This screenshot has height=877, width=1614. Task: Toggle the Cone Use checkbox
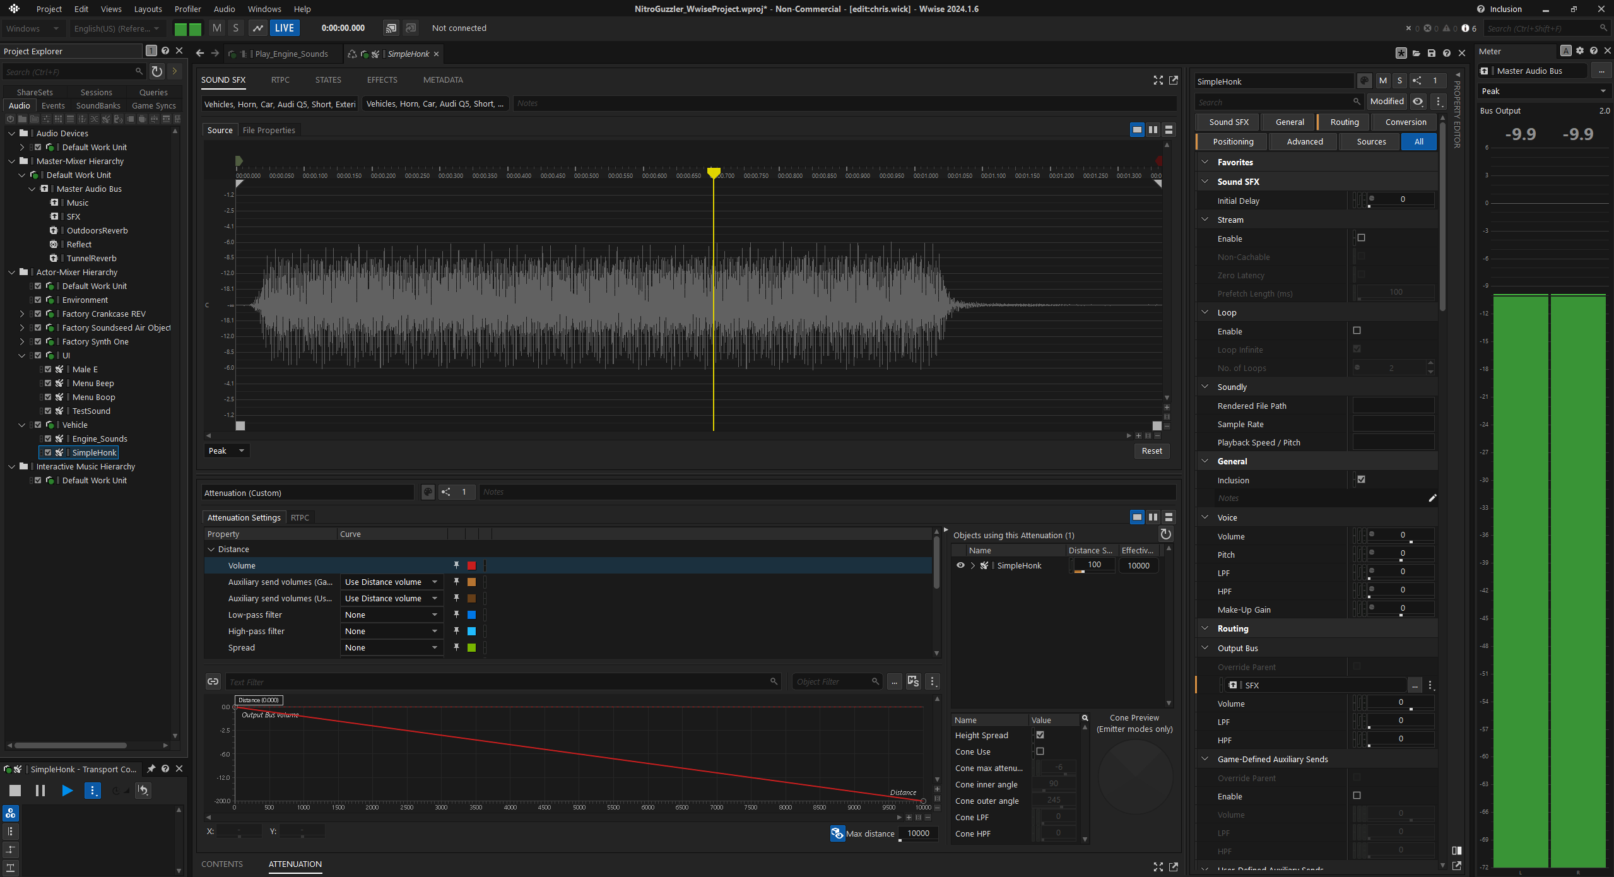tap(1040, 751)
